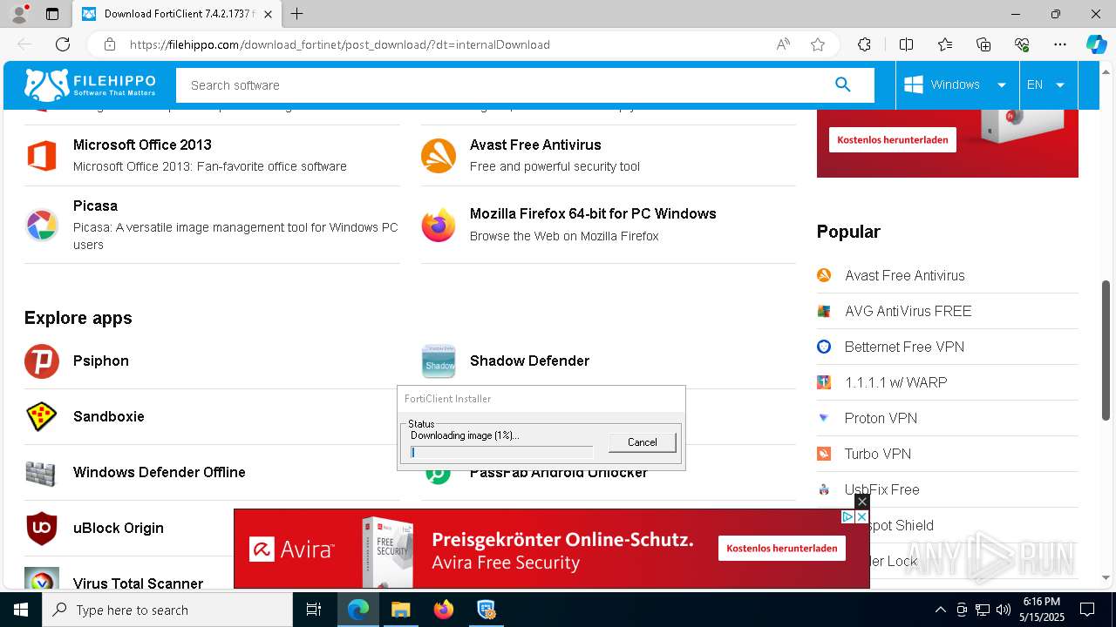The height and width of the screenshot is (627, 1116).
Task: Open the Shadow Defender link
Action: (x=529, y=361)
